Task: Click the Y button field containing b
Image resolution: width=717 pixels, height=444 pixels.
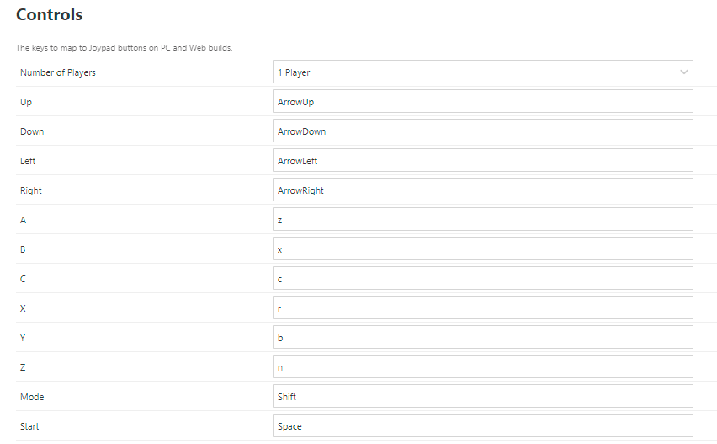Action: pyautogui.click(x=482, y=338)
